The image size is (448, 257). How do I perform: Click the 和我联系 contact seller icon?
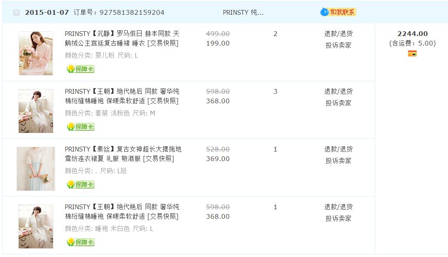click(338, 12)
